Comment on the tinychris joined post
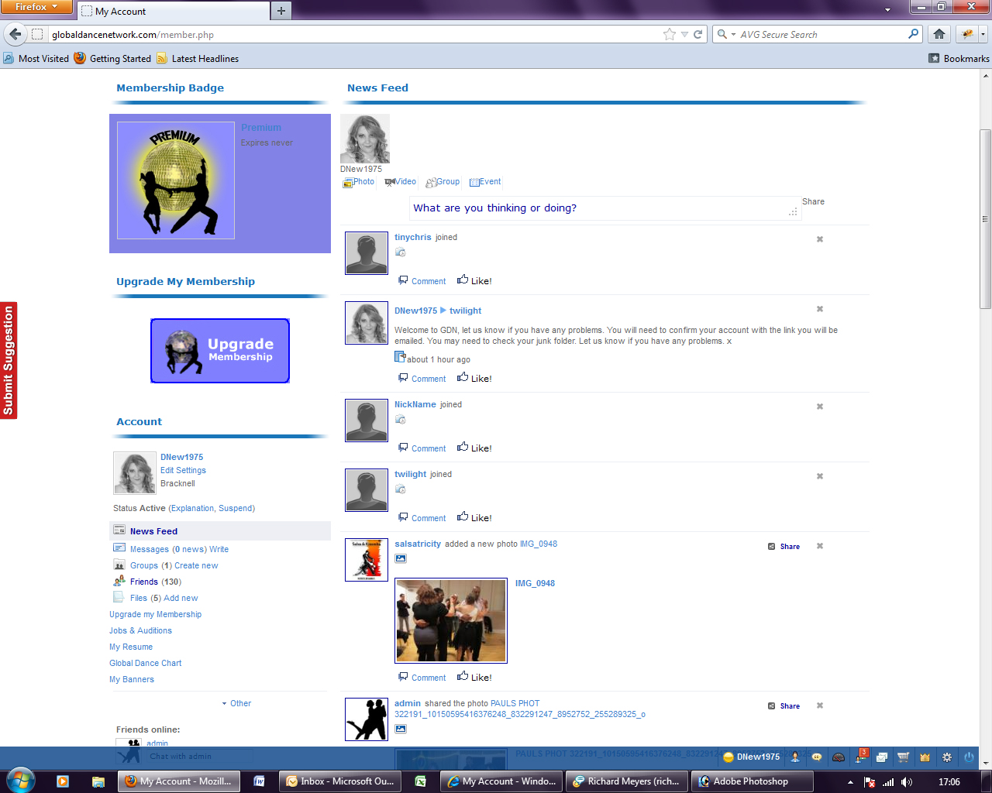This screenshot has height=793, width=992. [422, 281]
